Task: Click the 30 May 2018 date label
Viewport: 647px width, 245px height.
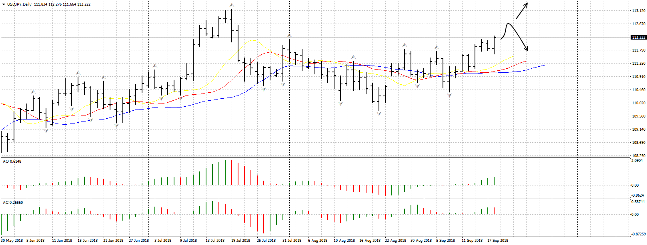Action: click(12, 241)
